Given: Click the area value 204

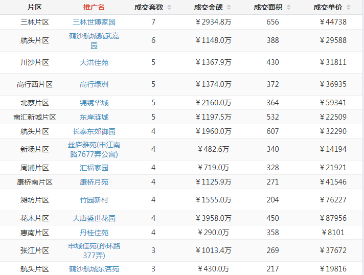Looking at the screenshot, I should [x=273, y=200].
